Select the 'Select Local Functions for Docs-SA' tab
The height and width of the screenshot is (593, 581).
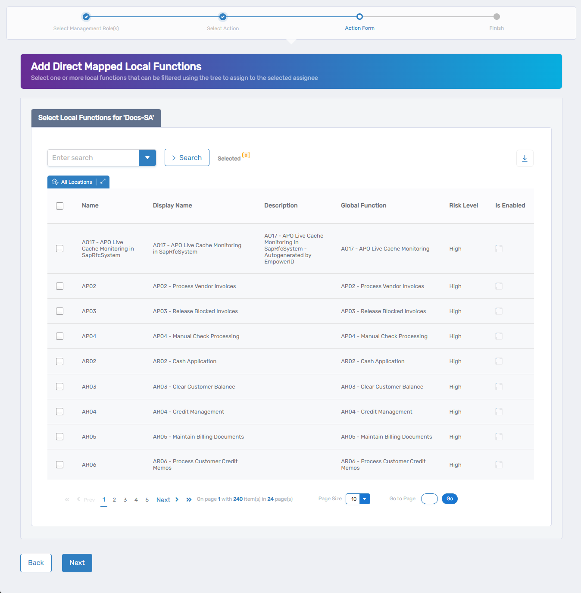coord(96,118)
